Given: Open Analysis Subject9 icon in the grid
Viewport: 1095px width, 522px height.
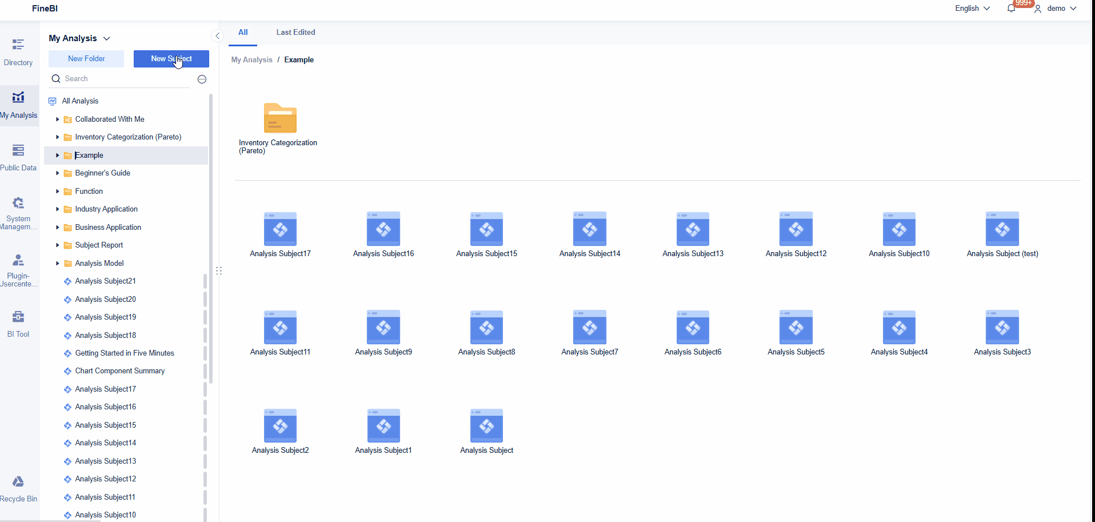Looking at the screenshot, I should pos(383,328).
